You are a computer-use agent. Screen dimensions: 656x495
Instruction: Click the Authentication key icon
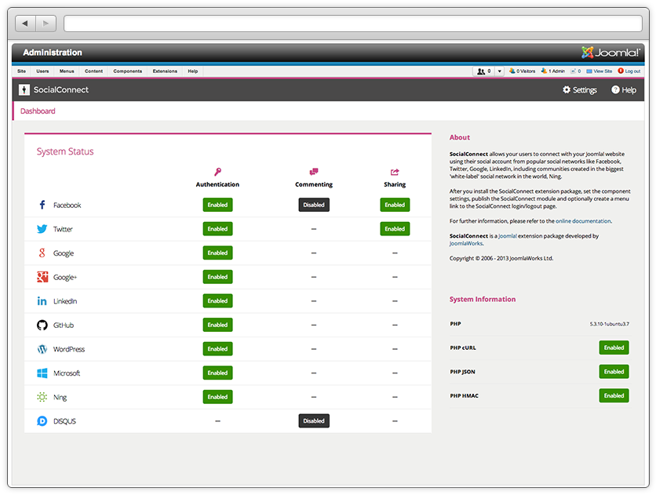point(217,172)
